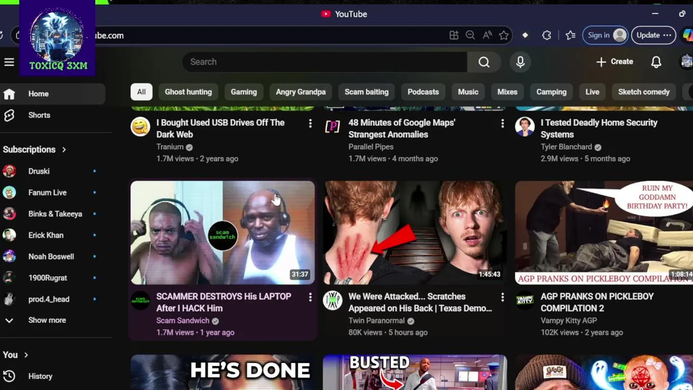Open the notifications bell
Image resolution: width=693 pixels, height=390 pixels.
click(x=656, y=62)
